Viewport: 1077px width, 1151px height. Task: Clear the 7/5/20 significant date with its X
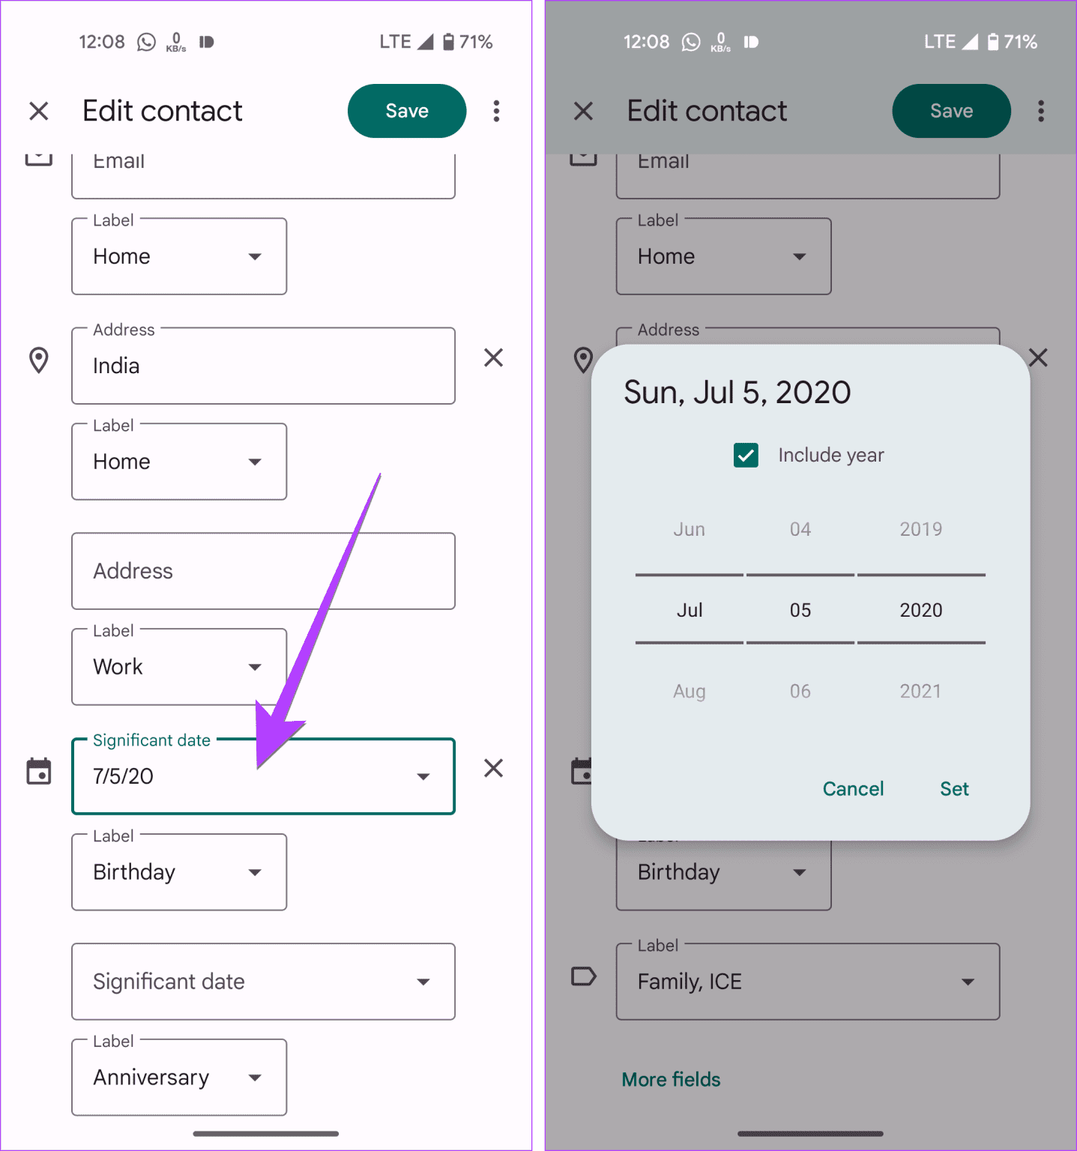click(x=493, y=768)
